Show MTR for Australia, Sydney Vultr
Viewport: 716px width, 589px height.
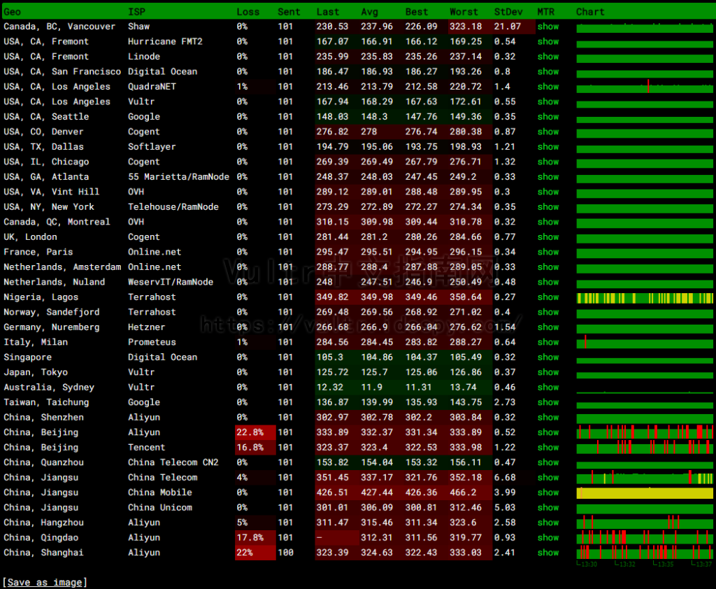pyautogui.click(x=548, y=388)
